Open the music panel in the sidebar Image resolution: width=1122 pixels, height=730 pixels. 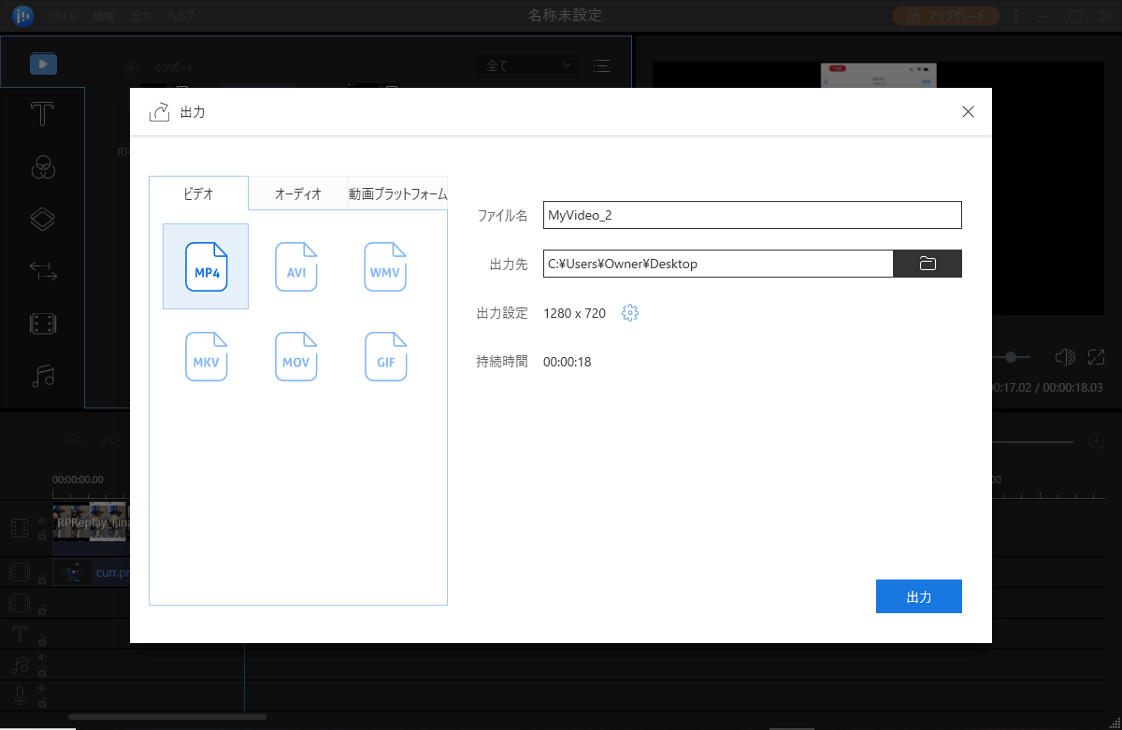pyautogui.click(x=41, y=376)
